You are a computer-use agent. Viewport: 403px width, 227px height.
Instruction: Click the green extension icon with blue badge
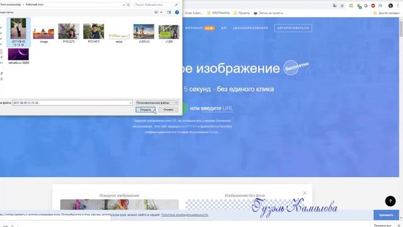pos(359,6)
